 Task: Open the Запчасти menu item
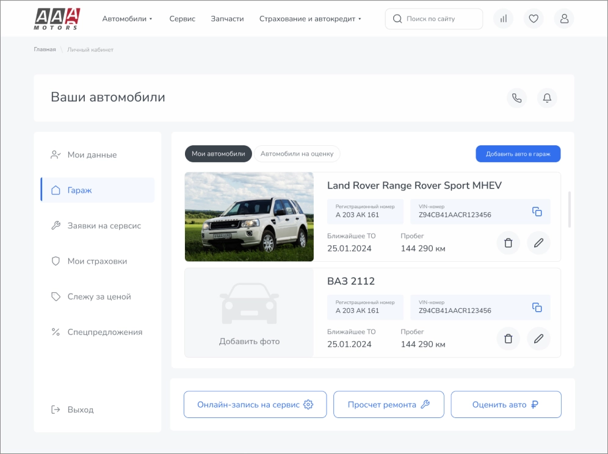[x=227, y=18]
